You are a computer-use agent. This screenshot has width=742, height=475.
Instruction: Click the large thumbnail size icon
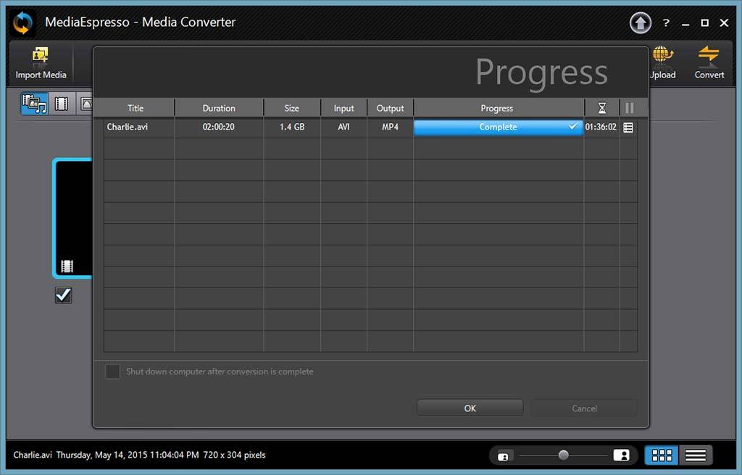[x=621, y=455]
